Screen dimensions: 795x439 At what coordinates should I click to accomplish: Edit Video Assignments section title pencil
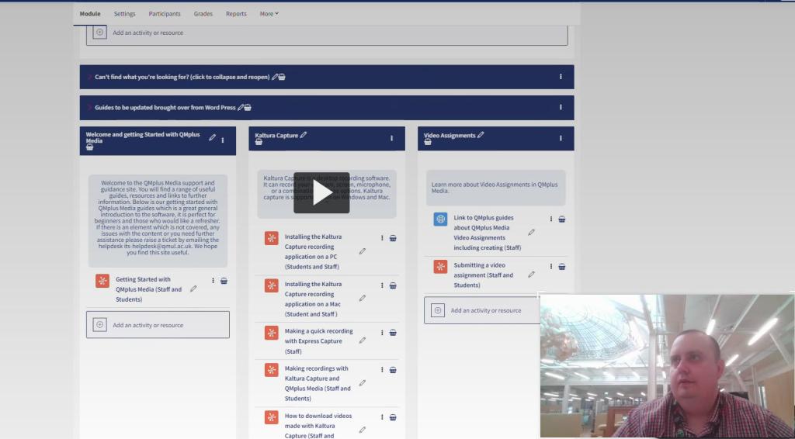coord(481,135)
